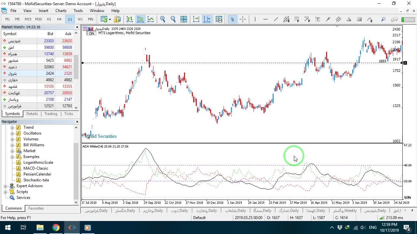Viewport: 417px width, 234px height.
Task: Select the arrow drawing tool
Action: [328, 19]
